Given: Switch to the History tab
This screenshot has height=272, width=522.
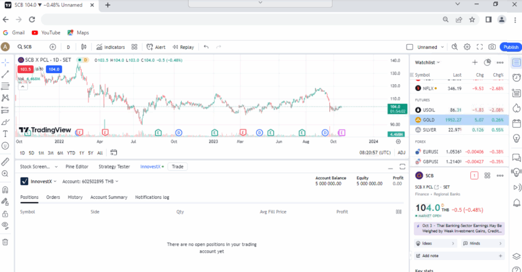Looking at the screenshot, I should click(75, 197).
